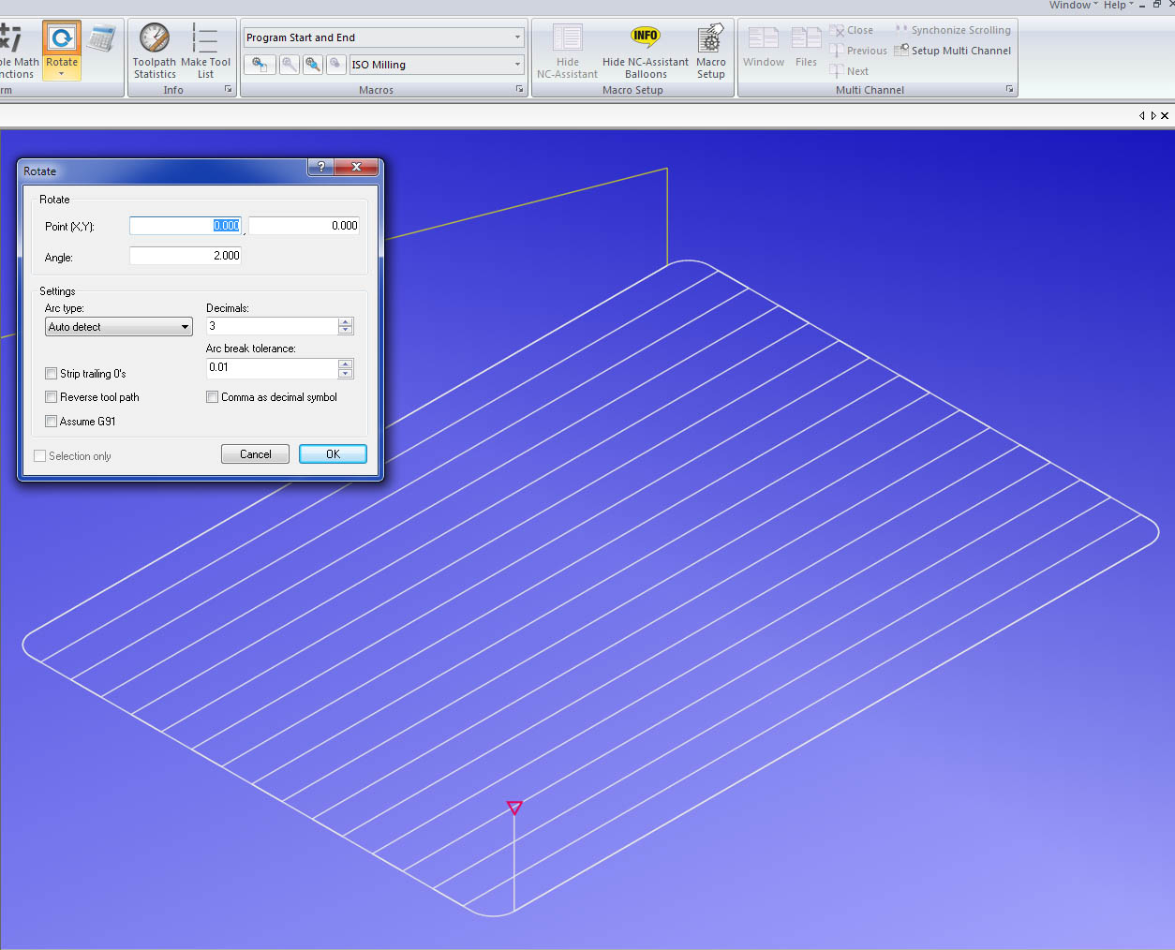
Task: Click Synchronize Scrolling
Action: point(953,30)
